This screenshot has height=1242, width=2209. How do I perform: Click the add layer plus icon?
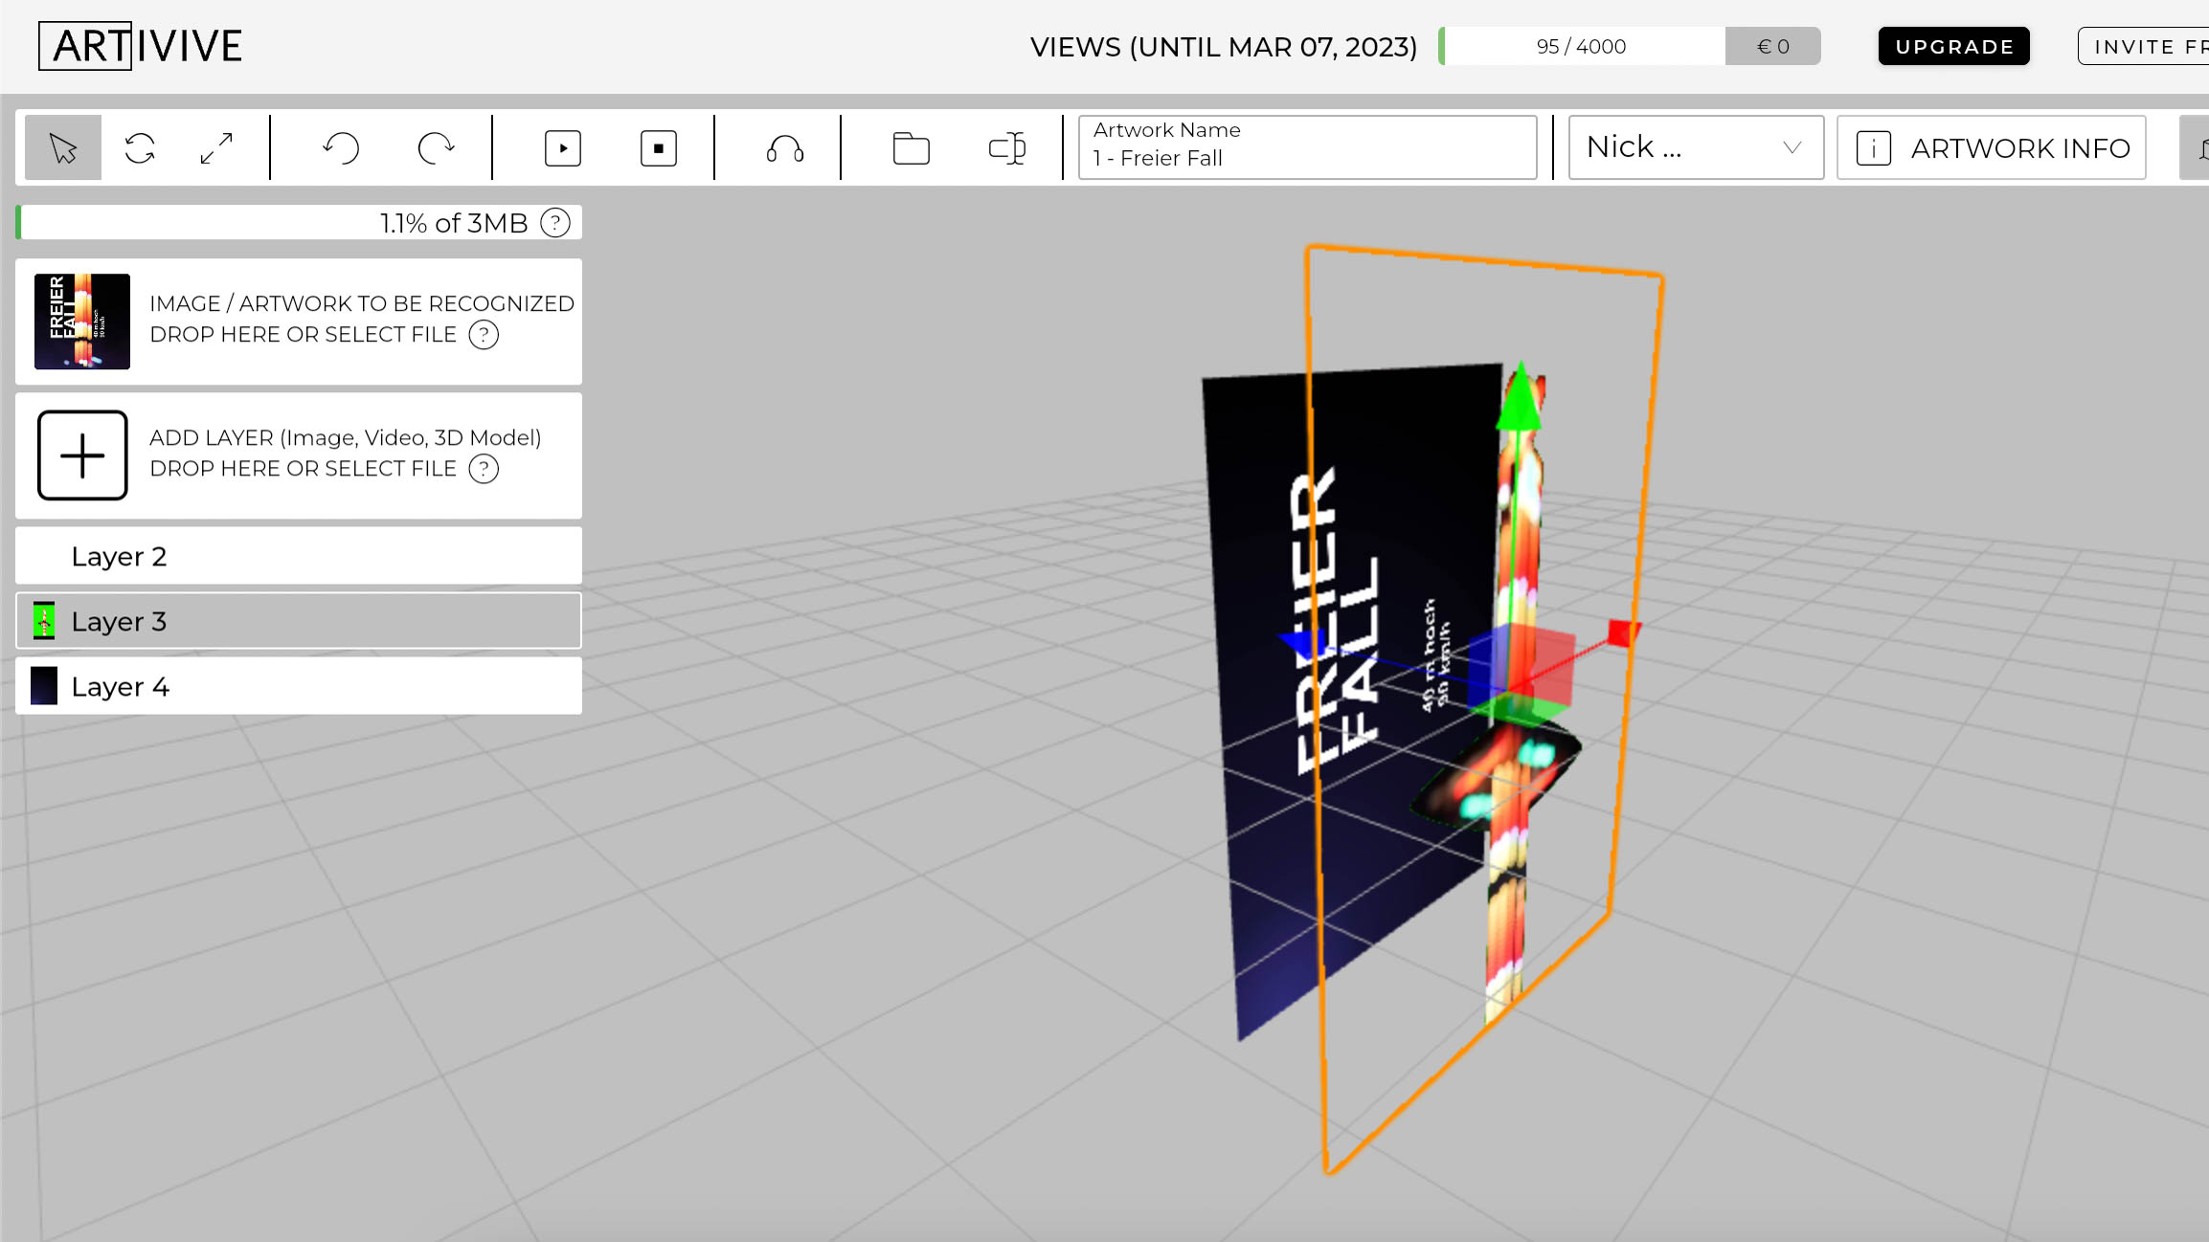(82, 455)
